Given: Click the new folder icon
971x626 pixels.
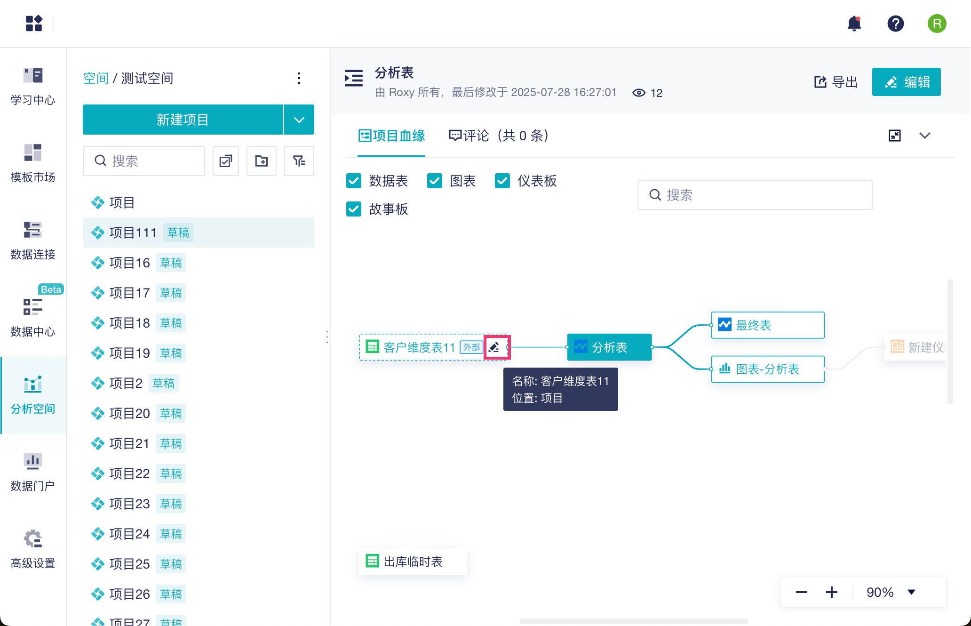Looking at the screenshot, I should coord(262,161).
